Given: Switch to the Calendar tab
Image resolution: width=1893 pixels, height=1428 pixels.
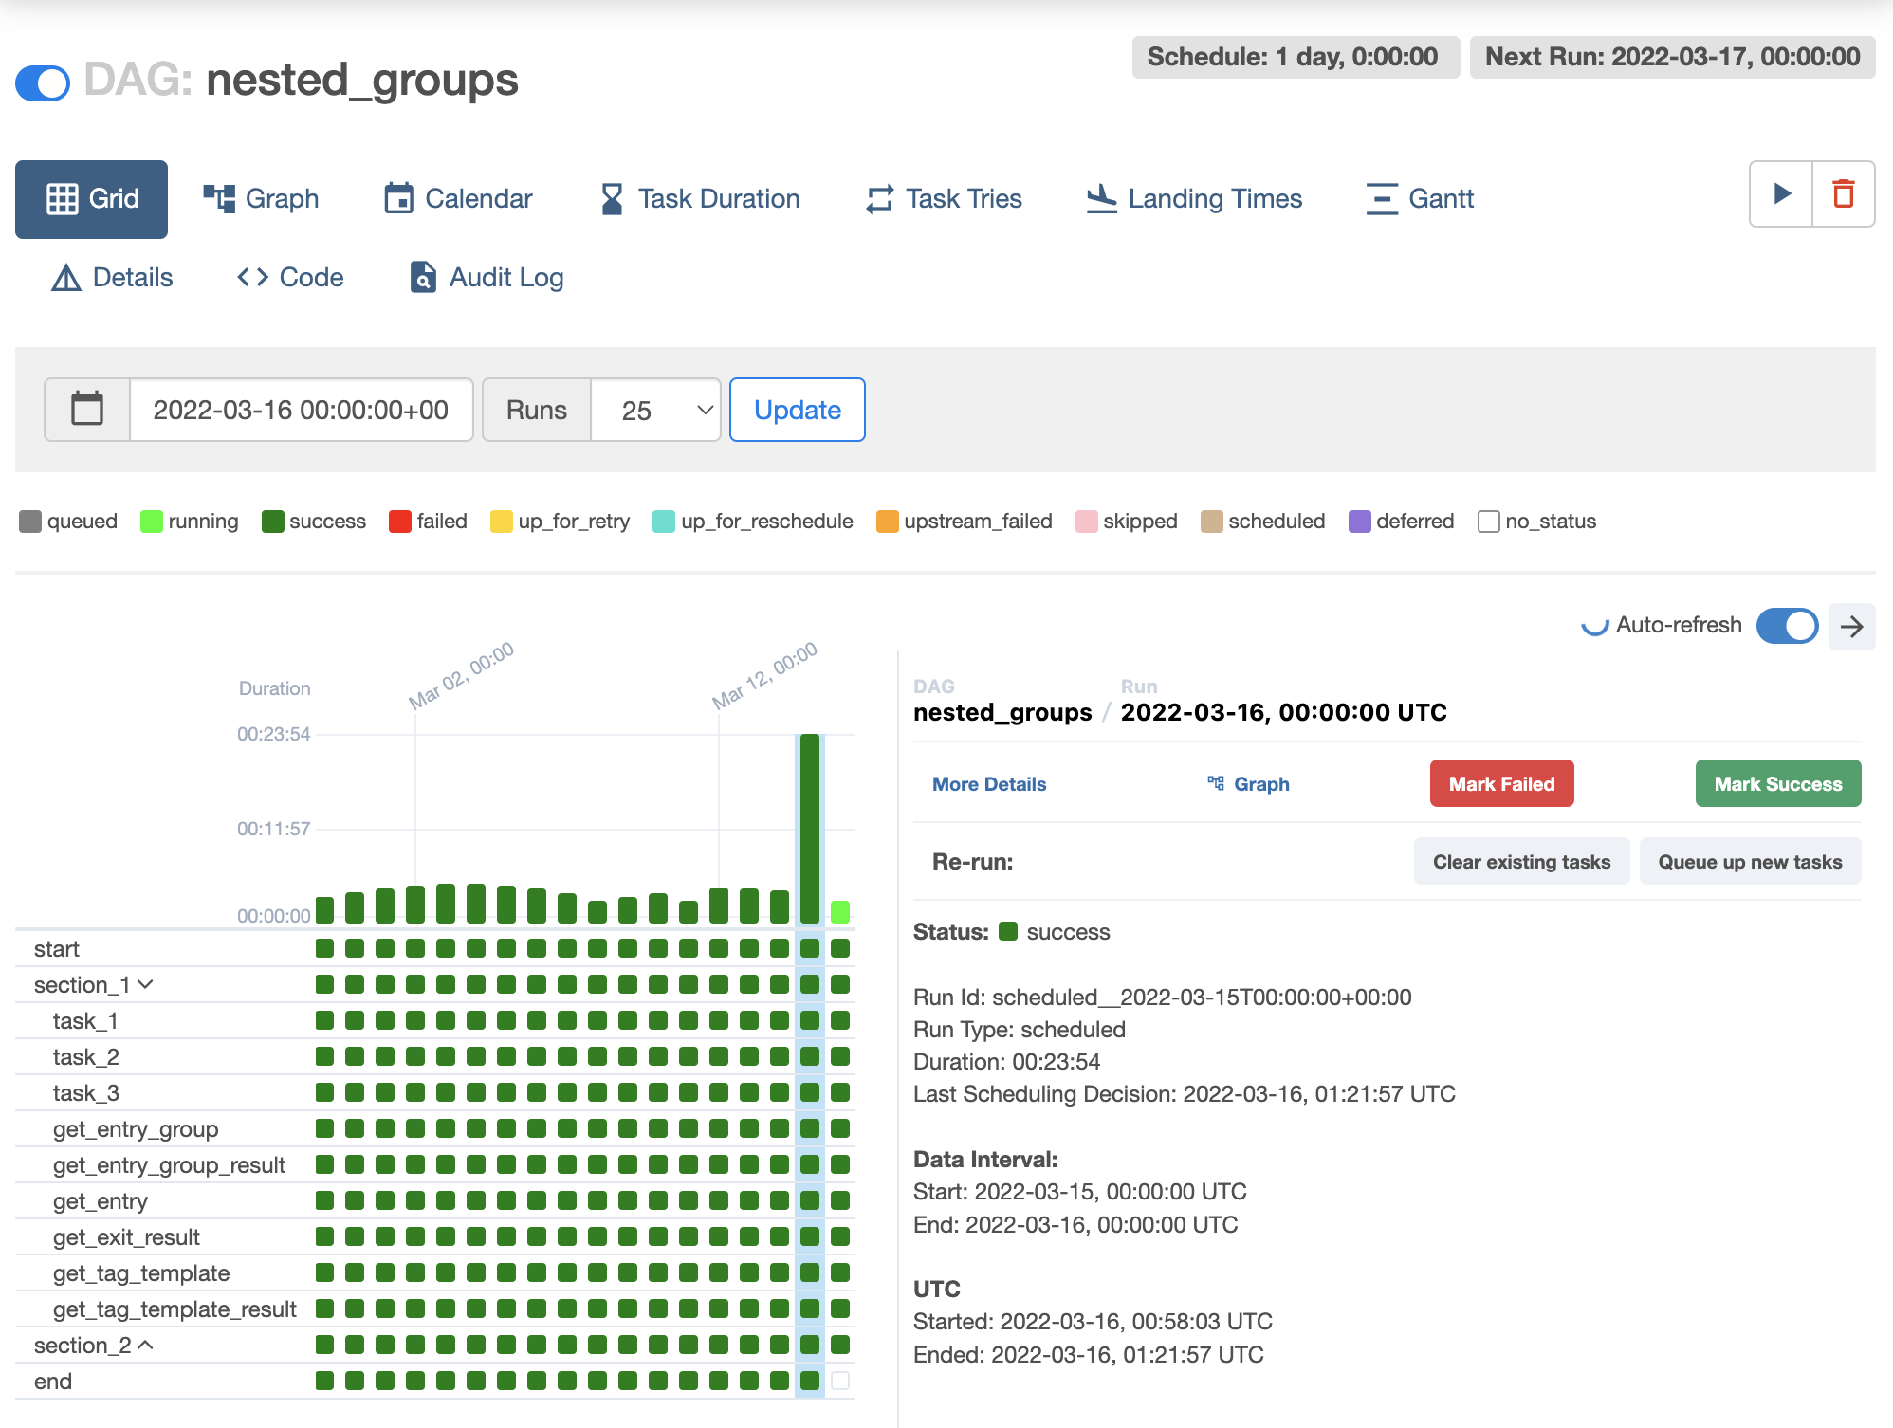Looking at the screenshot, I should [x=458, y=198].
